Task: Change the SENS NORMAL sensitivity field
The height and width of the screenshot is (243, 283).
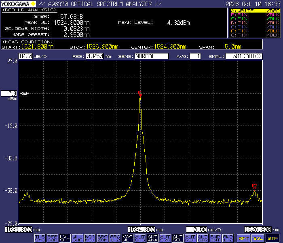Action: pos(152,56)
